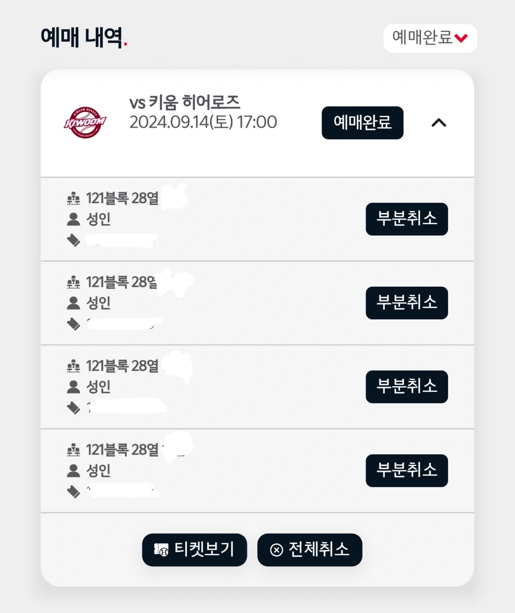Image resolution: width=515 pixels, height=613 pixels.
Task: Open 티켓보기 to view tickets
Action: point(194,550)
